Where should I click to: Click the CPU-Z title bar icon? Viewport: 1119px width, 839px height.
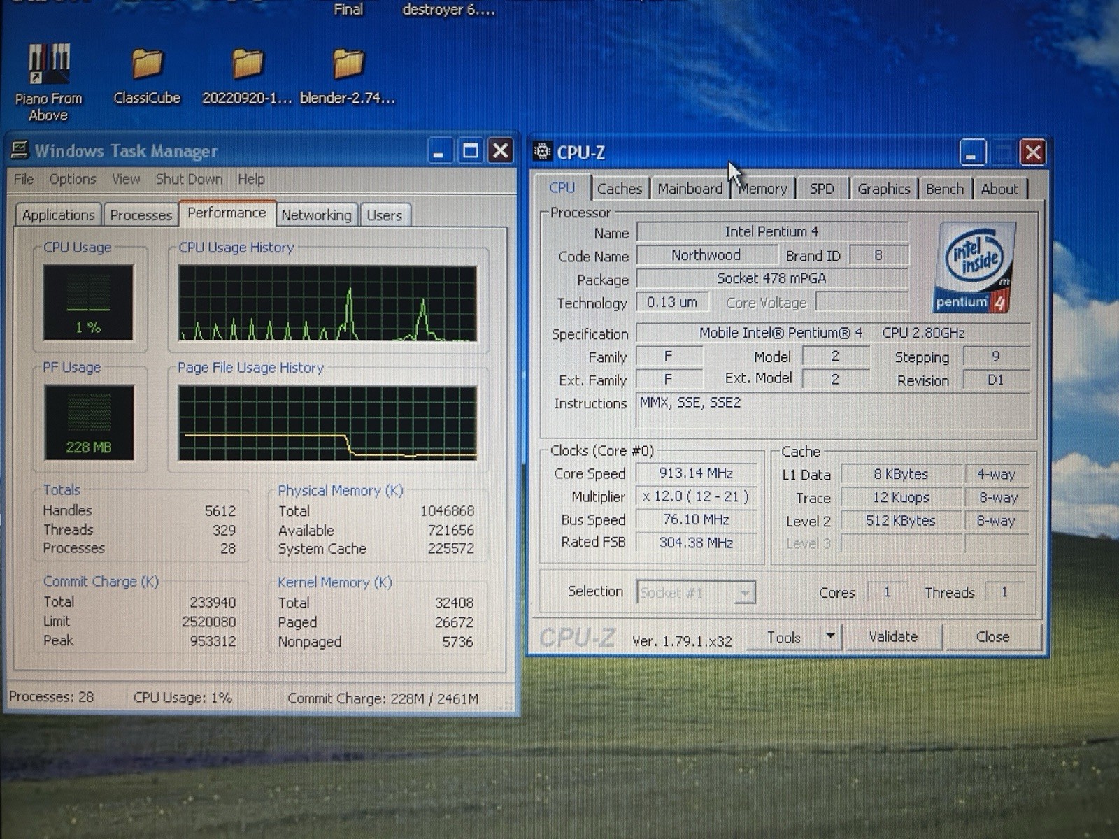pos(542,152)
